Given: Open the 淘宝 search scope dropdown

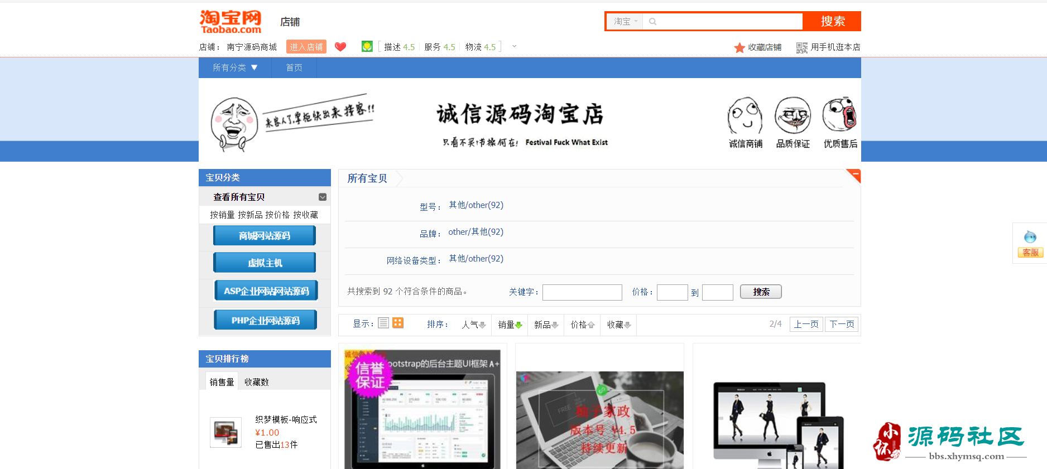Looking at the screenshot, I should (x=625, y=21).
